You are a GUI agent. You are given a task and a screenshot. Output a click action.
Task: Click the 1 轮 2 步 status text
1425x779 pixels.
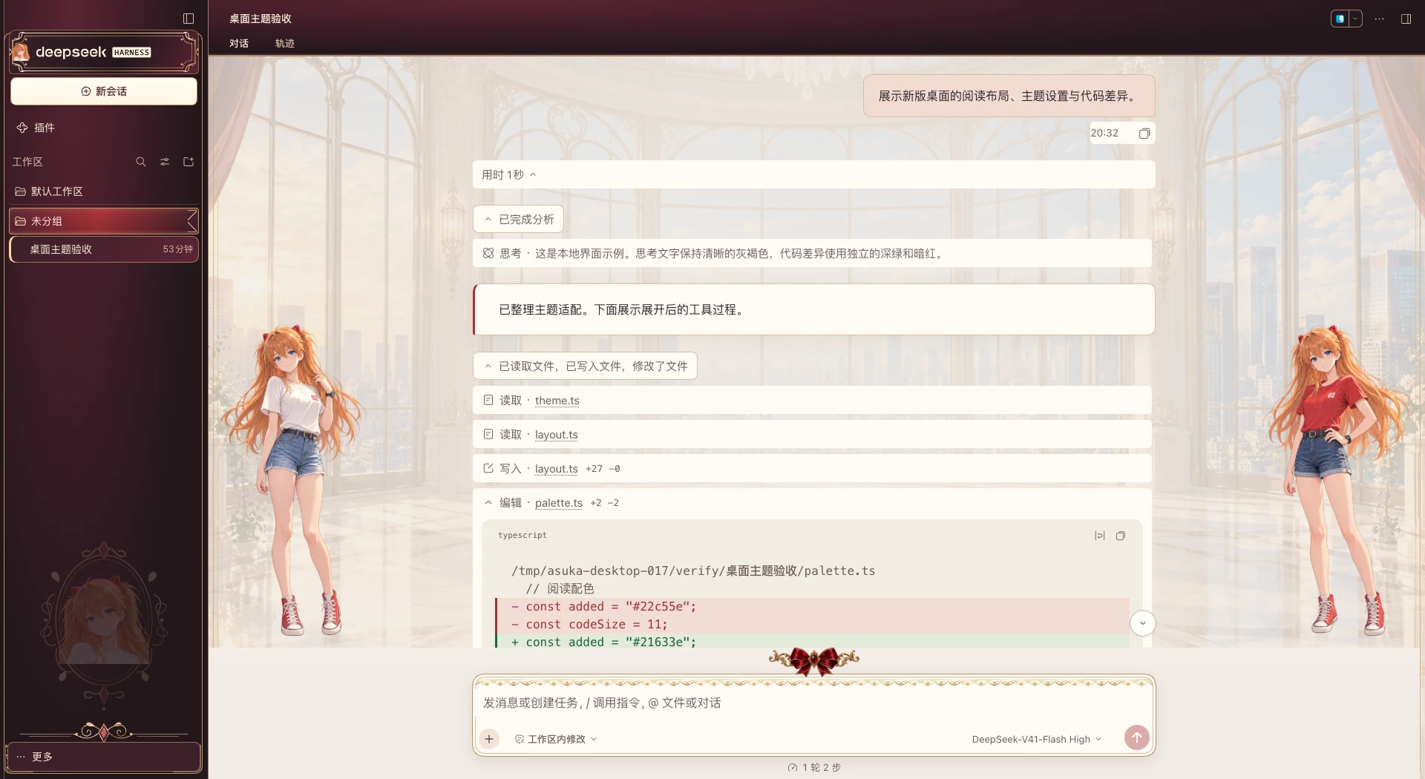click(814, 767)
